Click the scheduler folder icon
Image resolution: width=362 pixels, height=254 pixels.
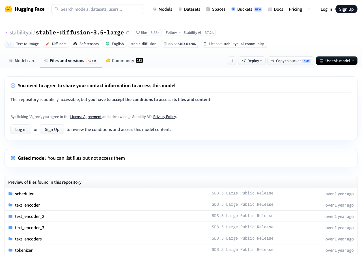click(10, 194)
